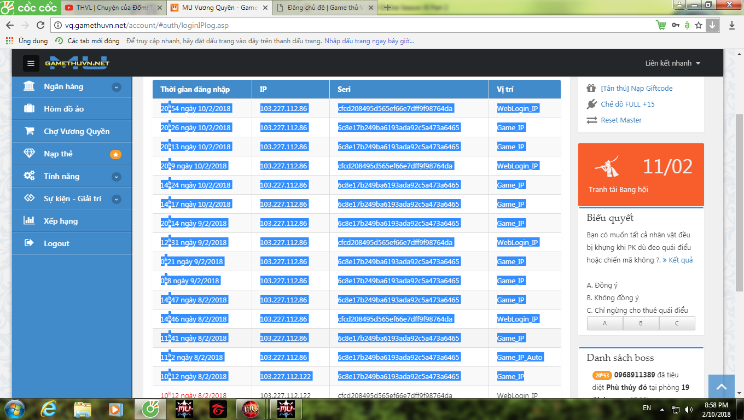The width and height of the screenshot is (744, 420).
Task: Expand the Ngân hàng submenu chevron
Action: pos(116,87)
